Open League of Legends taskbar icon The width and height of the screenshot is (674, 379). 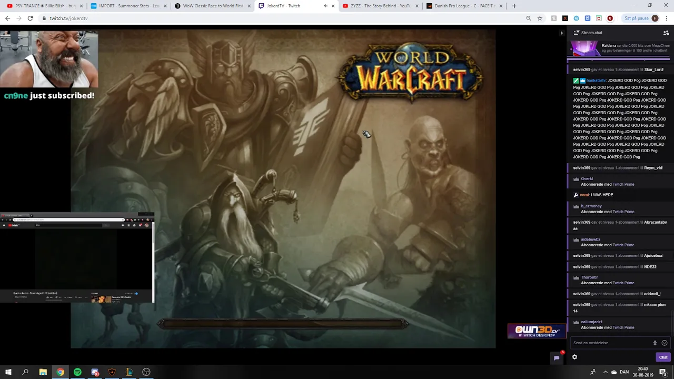pyautogui.click(x=129, y=372)
